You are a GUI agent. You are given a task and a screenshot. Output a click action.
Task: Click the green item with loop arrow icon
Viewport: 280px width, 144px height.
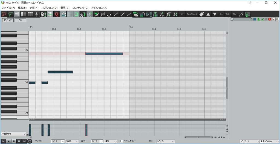pyautogui.click(x=142, y=14)
